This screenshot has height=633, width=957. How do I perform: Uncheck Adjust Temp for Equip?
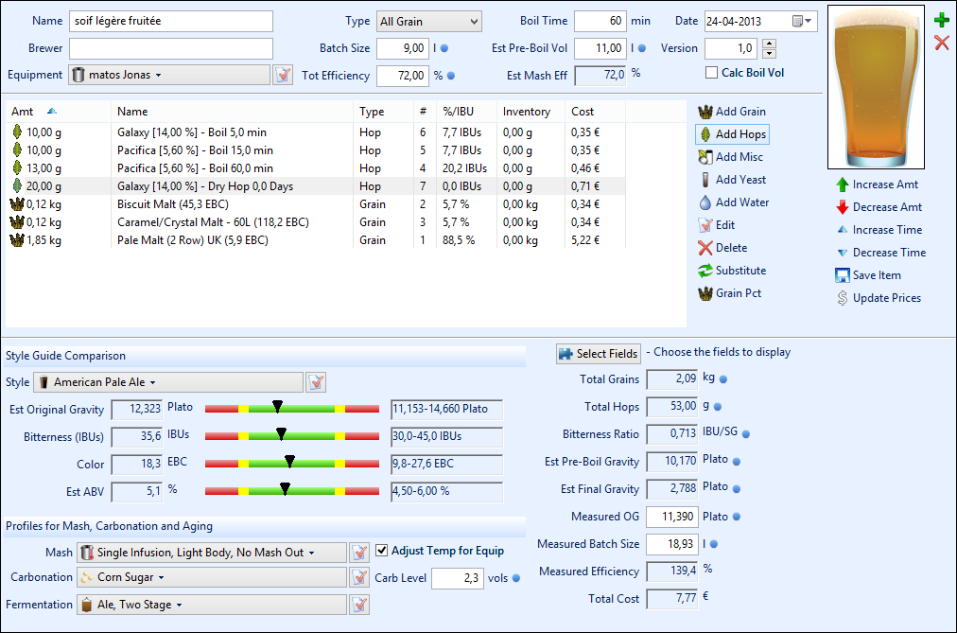click(382, 551)
